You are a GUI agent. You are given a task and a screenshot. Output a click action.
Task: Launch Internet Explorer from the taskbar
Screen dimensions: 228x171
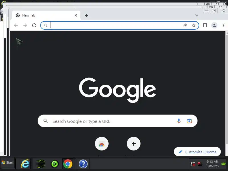point(25,164)
